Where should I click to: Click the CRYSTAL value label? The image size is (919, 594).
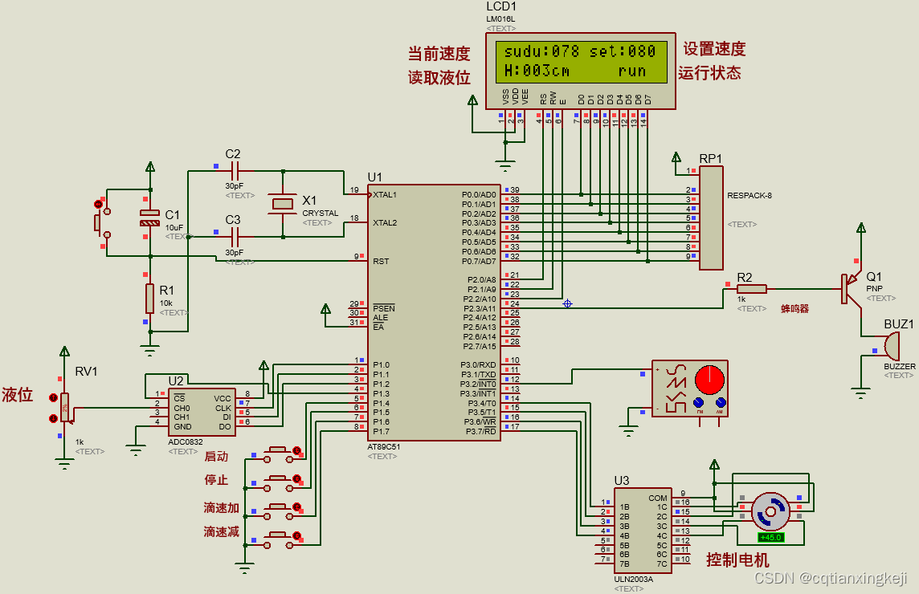coord(320,213)
